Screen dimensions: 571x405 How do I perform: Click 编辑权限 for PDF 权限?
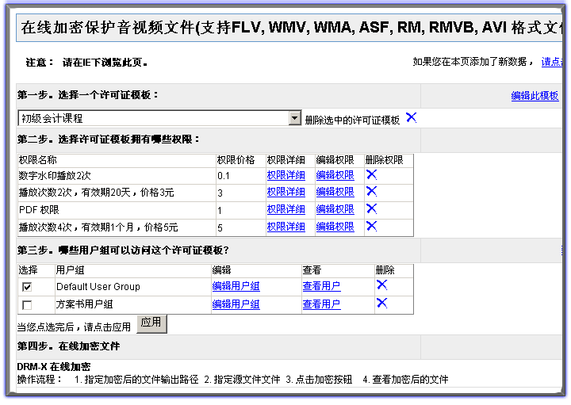[335, 210]
